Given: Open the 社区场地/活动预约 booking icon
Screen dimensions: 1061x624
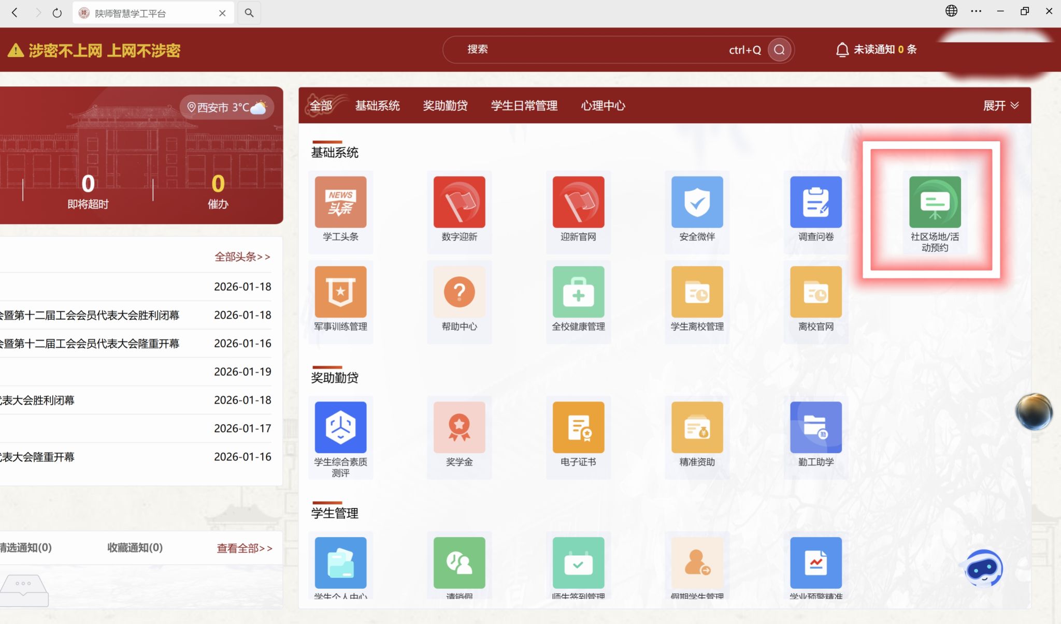Looking at the screenshot, I should (x=935, y=202).
